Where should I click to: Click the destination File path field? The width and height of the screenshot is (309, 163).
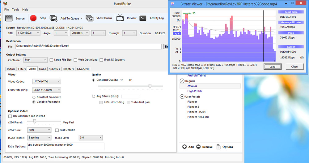(x=89, y=47)
